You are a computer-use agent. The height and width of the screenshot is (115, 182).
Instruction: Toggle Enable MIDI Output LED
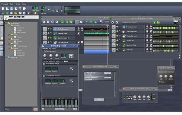point(44,76)
